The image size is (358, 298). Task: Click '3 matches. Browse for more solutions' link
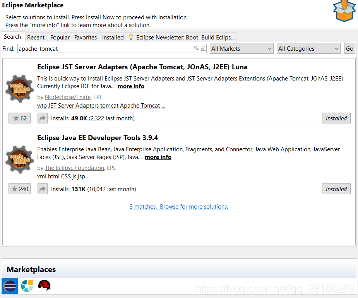click(179, 207)
